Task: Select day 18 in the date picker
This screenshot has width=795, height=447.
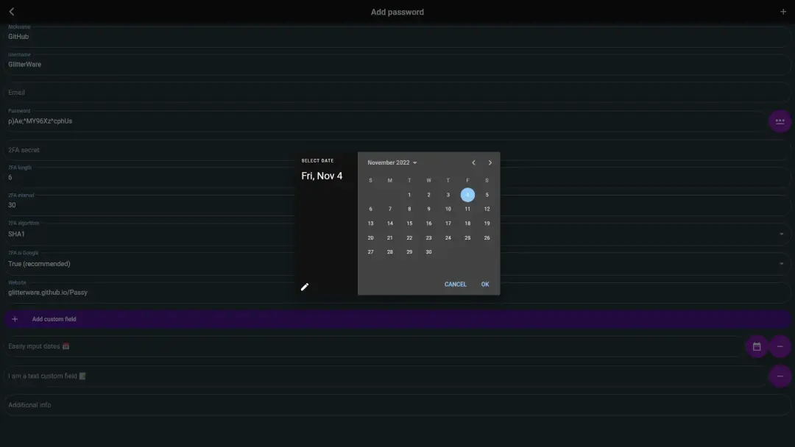Action: click(467, 223)
